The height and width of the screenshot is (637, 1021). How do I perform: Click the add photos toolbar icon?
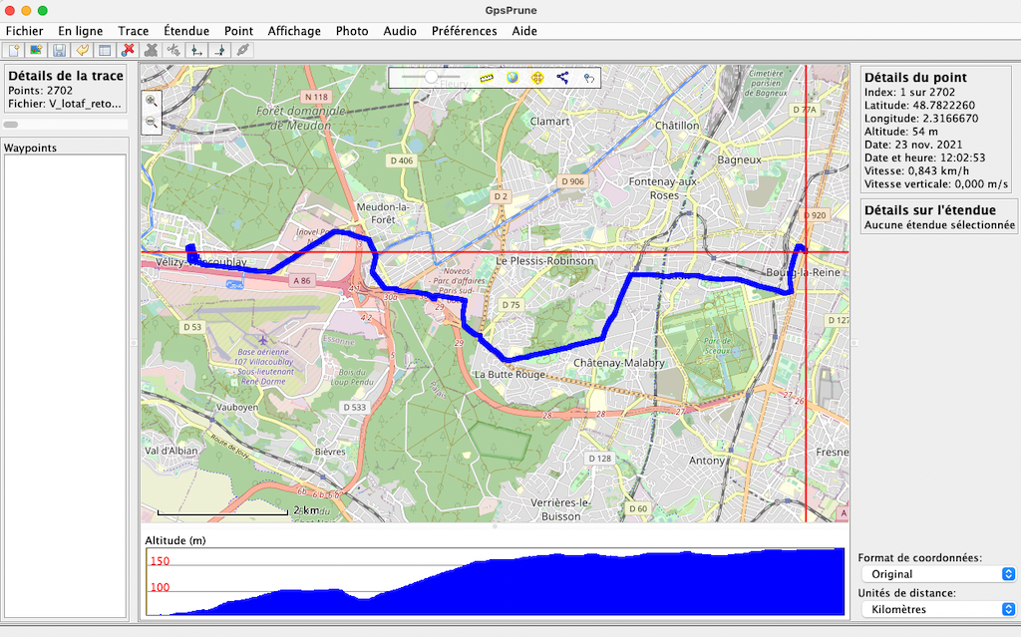coord(36,50)
